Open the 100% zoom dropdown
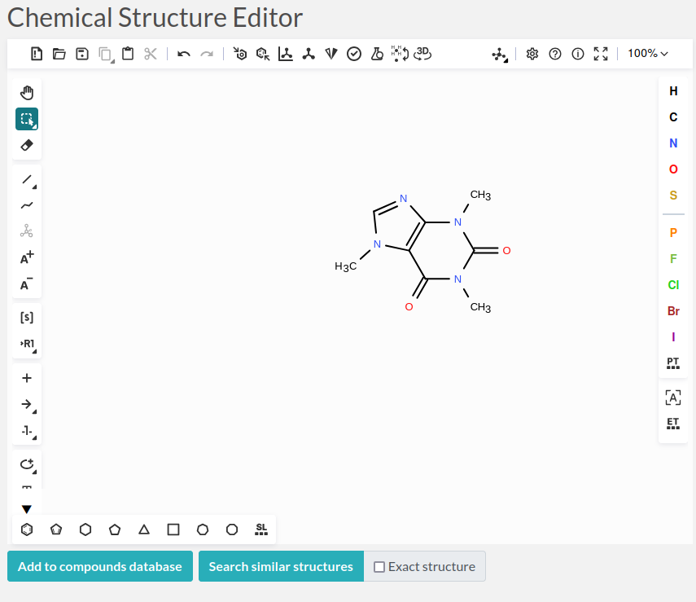This screenshot has width=696, height=602. (647, 54)
